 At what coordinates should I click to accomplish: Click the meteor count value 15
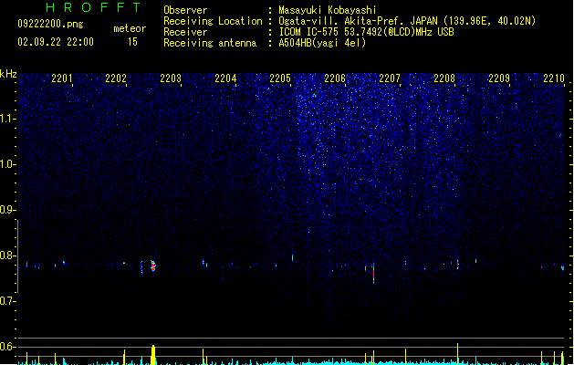[132, 42]
